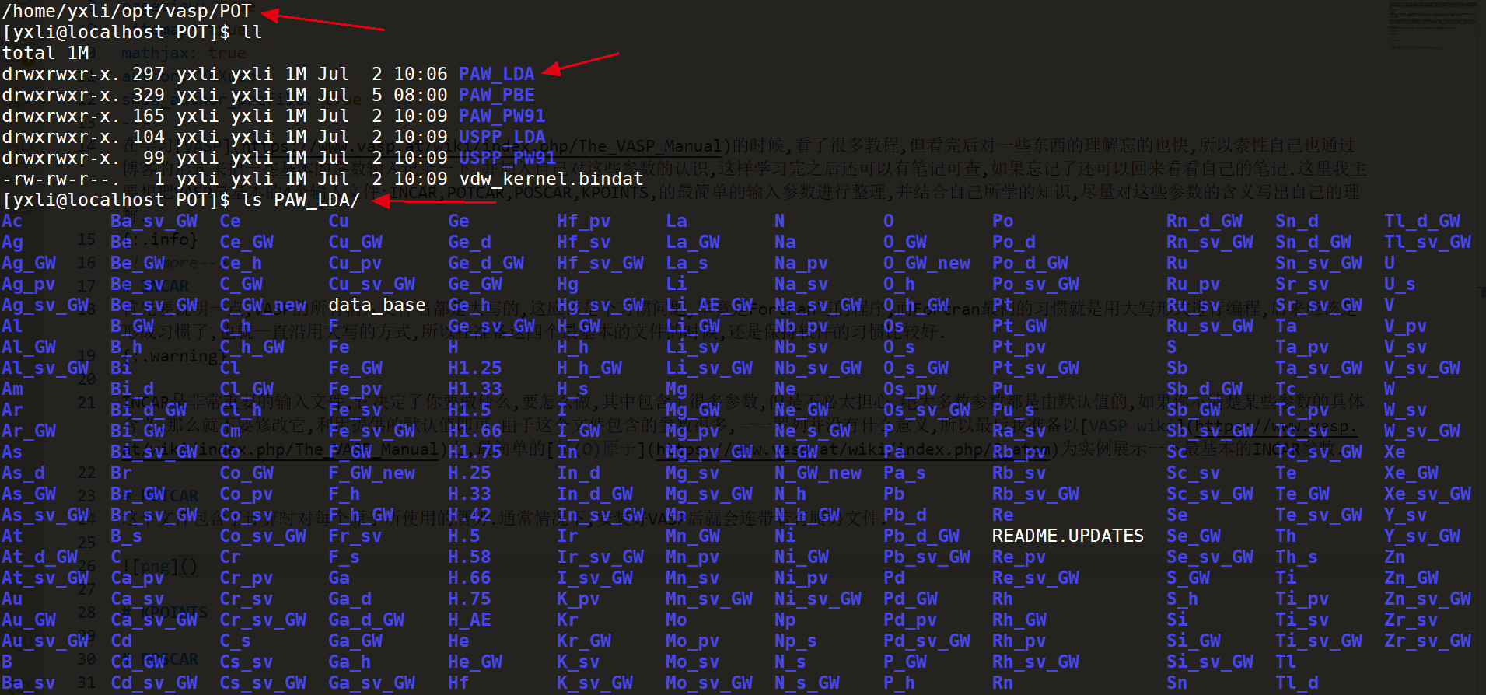Click the Au_GW folder name
1486x695 pixels.
[29, 620]
